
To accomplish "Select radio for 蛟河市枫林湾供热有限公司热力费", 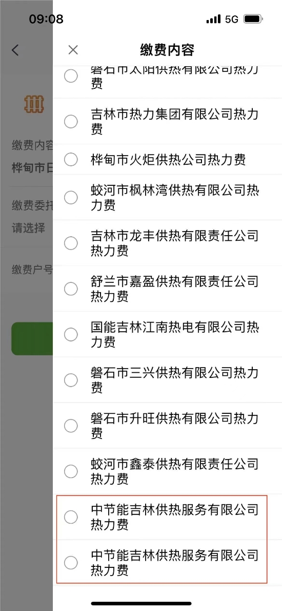I will (71, 198).
